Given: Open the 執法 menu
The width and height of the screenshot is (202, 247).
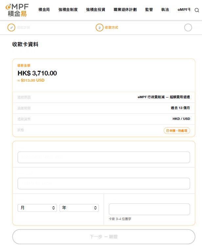Looking at the screenshot, I should pyautogui.click(x=165, y=10).
